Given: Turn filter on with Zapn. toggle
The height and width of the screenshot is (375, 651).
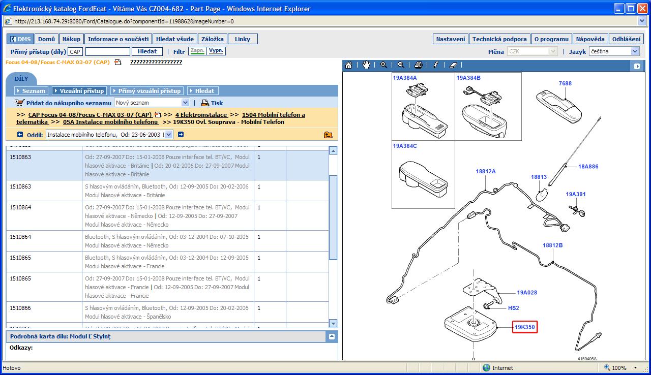Looking at the screenshot, I should 197,51.
